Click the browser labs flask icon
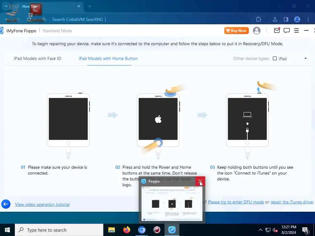Image resolution: width=315 pixels, height=236 pixels. pos(275,19)
